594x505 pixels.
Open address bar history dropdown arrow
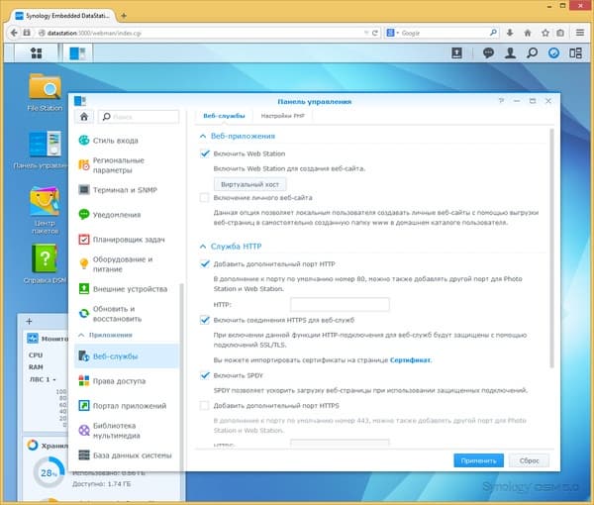click(x=366, y=33)
